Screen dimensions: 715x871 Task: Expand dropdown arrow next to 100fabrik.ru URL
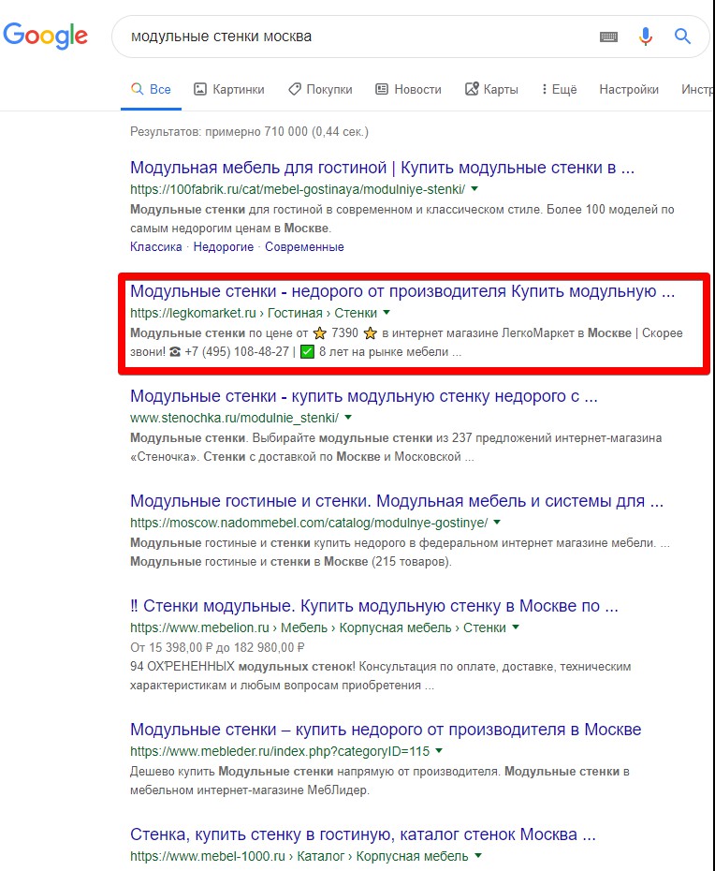[x=474, y=189]
